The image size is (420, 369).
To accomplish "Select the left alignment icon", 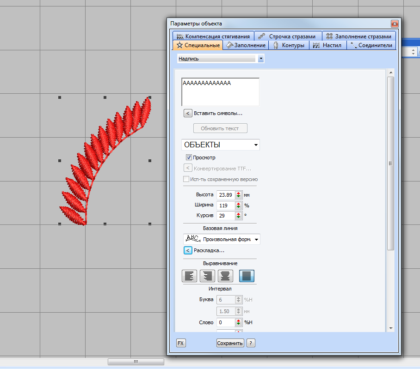I will point(189,276).
